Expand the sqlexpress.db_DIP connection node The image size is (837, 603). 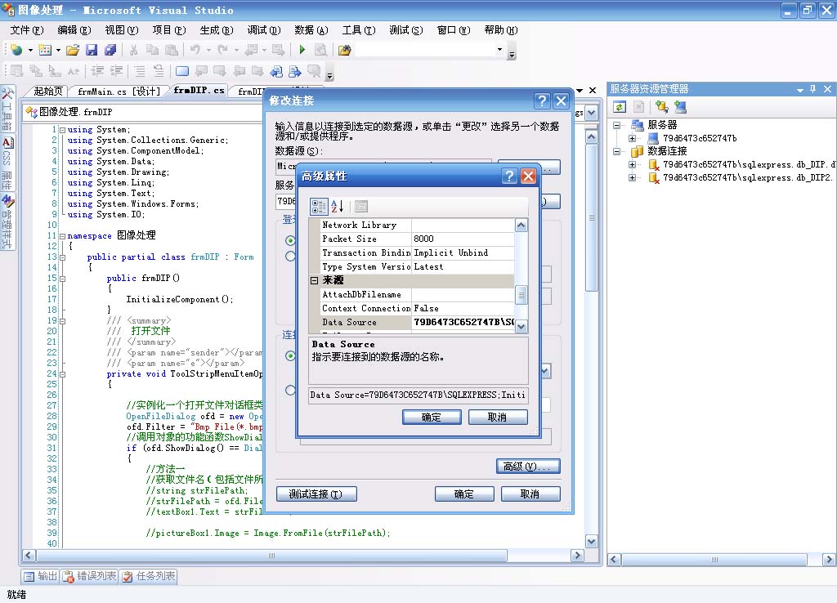click(x=632, y=164)
